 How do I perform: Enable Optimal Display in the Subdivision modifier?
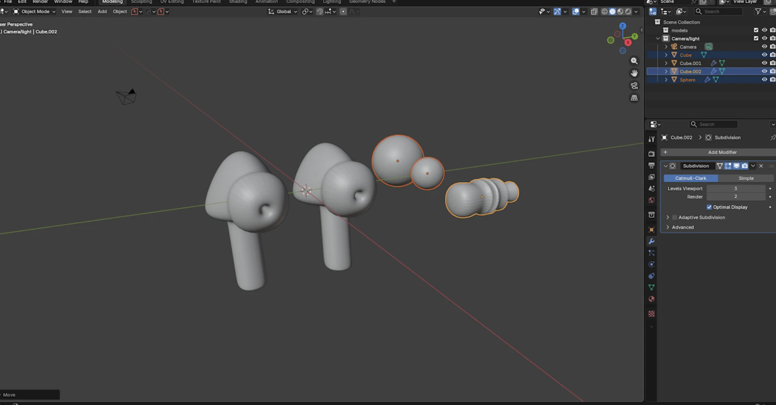710,207
